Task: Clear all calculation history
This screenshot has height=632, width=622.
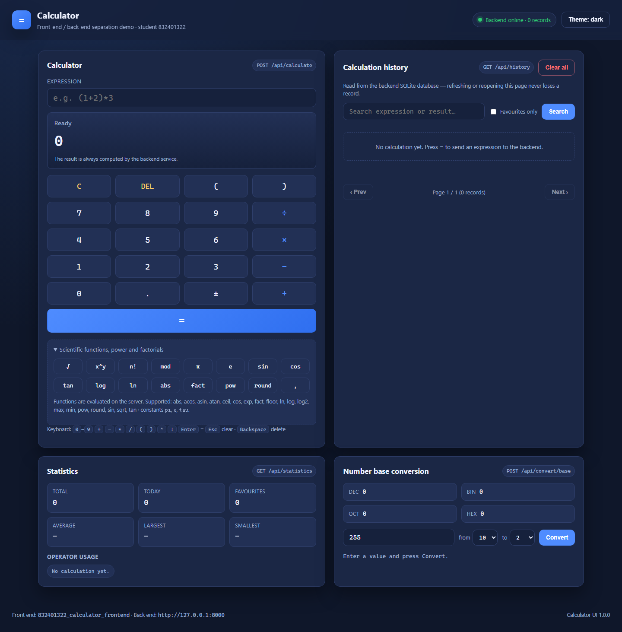Action: tap(556, 67)
